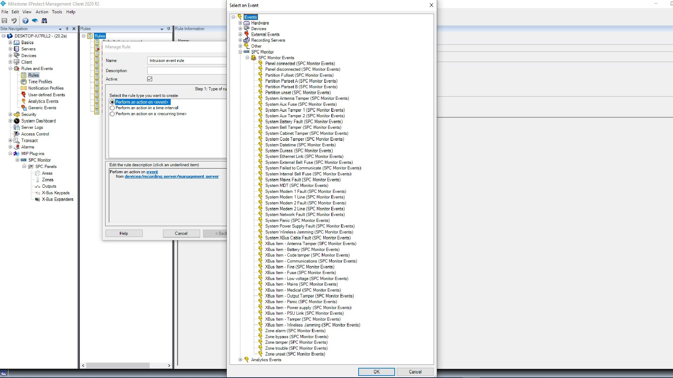
Task: Expand the Other node in event tree
Action: tap(240, 46)
